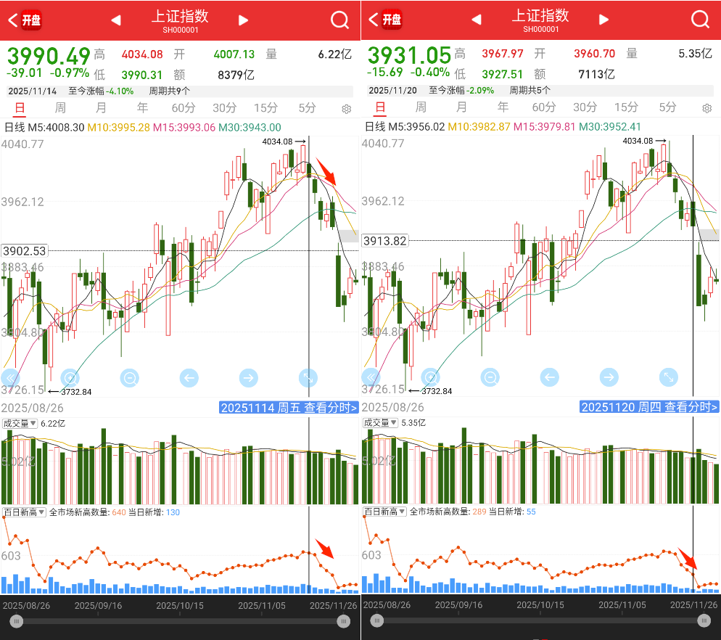Open 20251120 周四 查看分时 intraday link
Image resolution: width=721 pixels, height=640 pixels.
tap(649, 408)
